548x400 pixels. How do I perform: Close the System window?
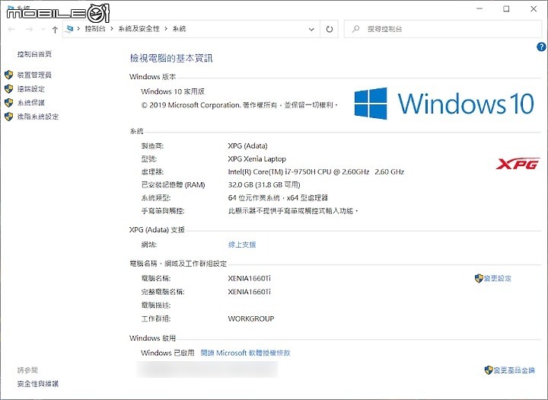[x=534, y=8]
